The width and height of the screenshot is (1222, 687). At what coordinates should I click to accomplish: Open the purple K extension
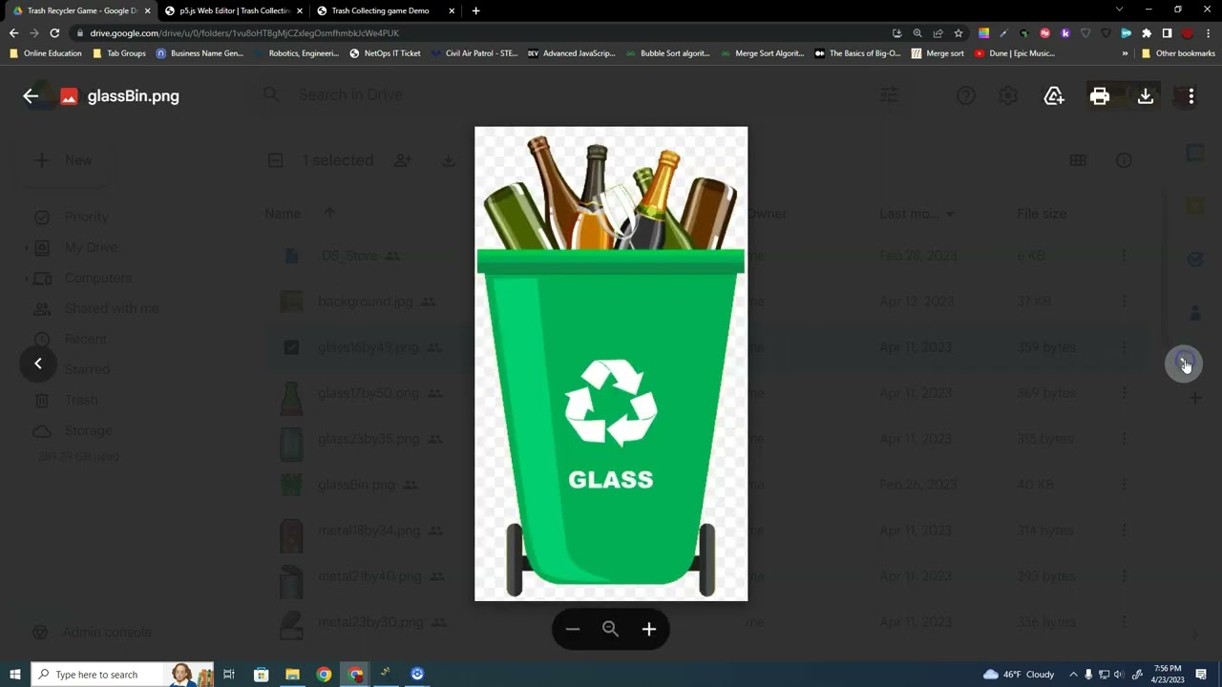1065,32
